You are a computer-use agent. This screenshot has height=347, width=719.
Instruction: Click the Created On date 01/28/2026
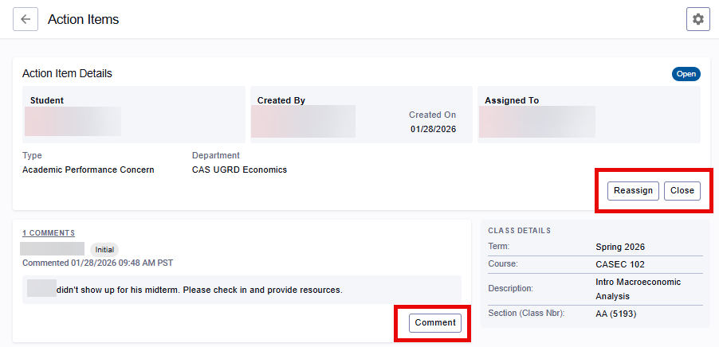click(433, 129)
